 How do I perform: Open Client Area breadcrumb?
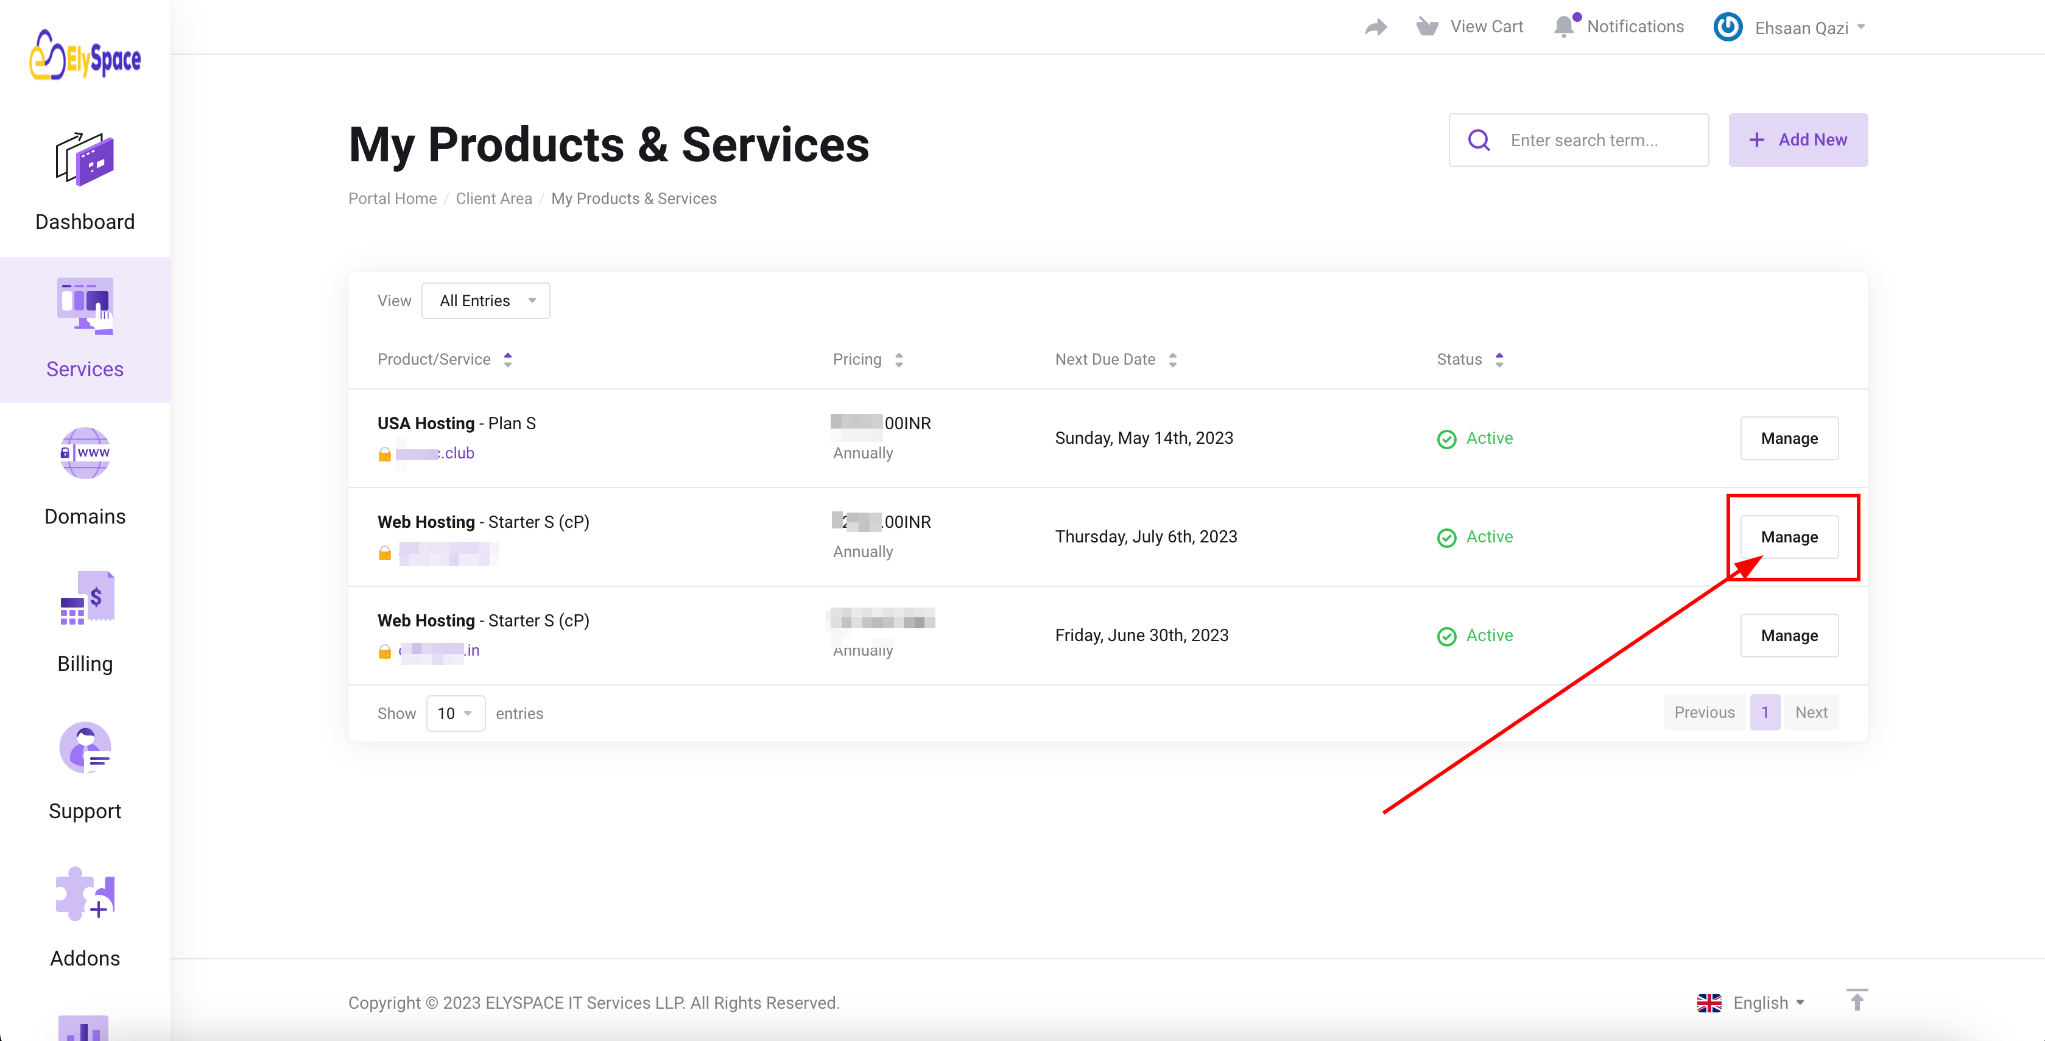coord(494,198)
